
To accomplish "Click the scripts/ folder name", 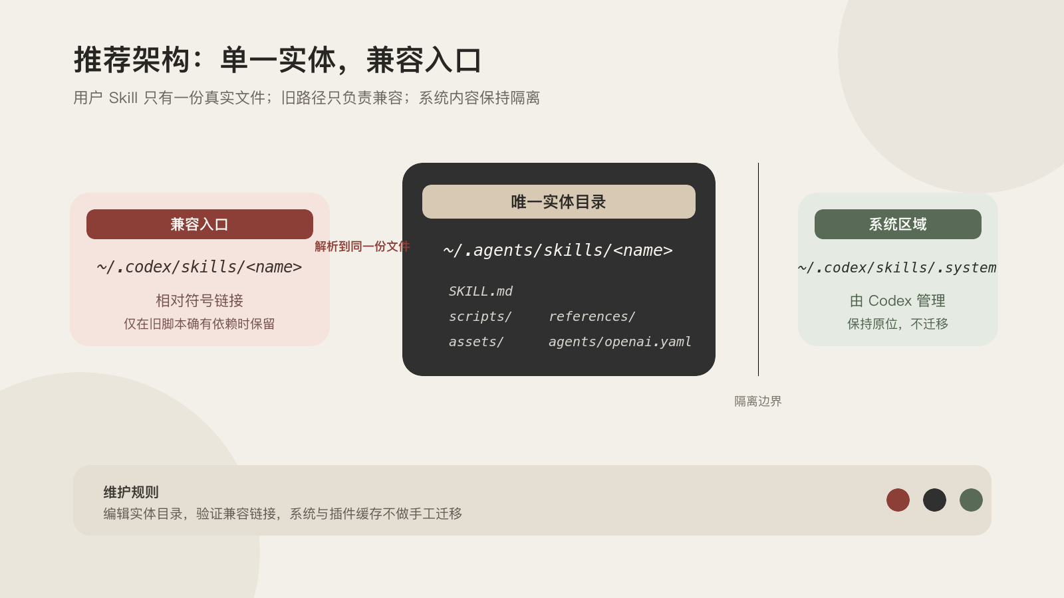I will tap(480, 317).
